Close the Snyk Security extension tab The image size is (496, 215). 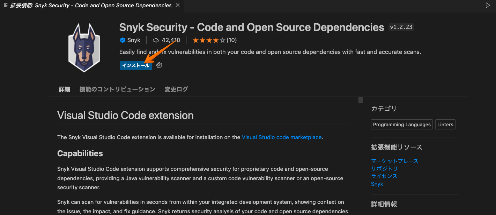tap(178, 5)
